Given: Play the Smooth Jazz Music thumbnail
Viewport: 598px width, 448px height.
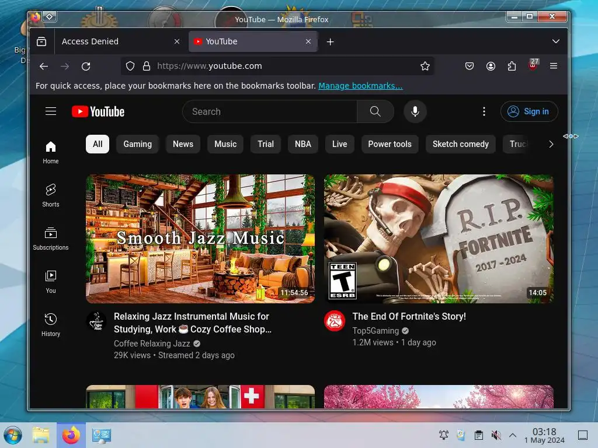Looking at the screenshot, I should (x=200, y=239).
